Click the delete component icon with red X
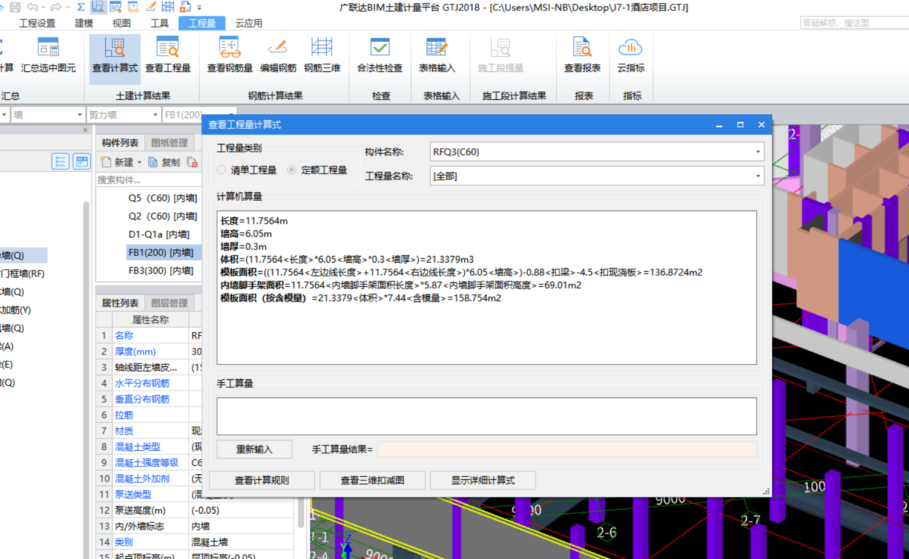 coord(192,162)
